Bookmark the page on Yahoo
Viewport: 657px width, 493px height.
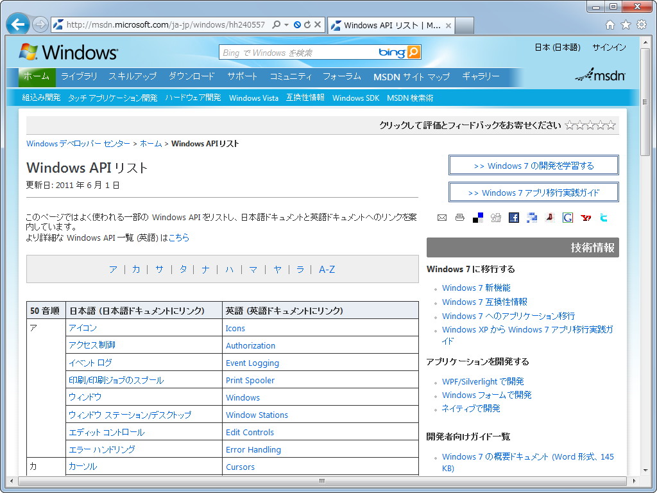coord(585,218)
